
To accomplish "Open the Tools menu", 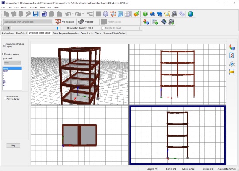I will (x=42, y=8).
